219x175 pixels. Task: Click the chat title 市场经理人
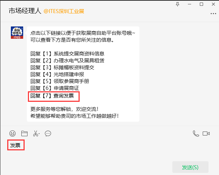click(25, 11)
